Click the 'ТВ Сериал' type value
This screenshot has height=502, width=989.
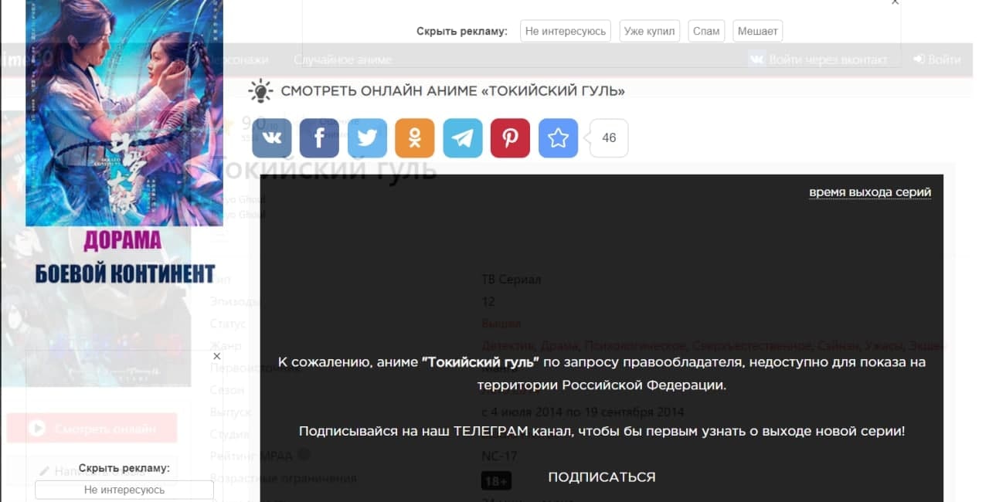click(x=511, y=280)
